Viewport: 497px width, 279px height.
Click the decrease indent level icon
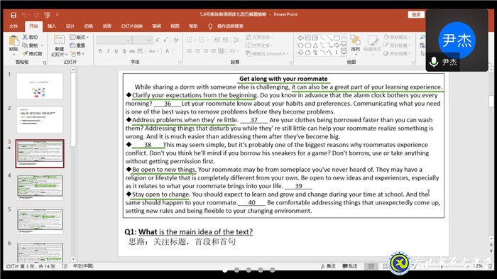pos(217,40)
